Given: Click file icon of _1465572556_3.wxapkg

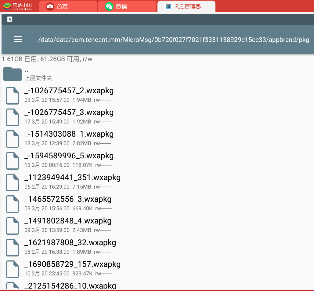Looking at the screenshot, I should [13, 204].
